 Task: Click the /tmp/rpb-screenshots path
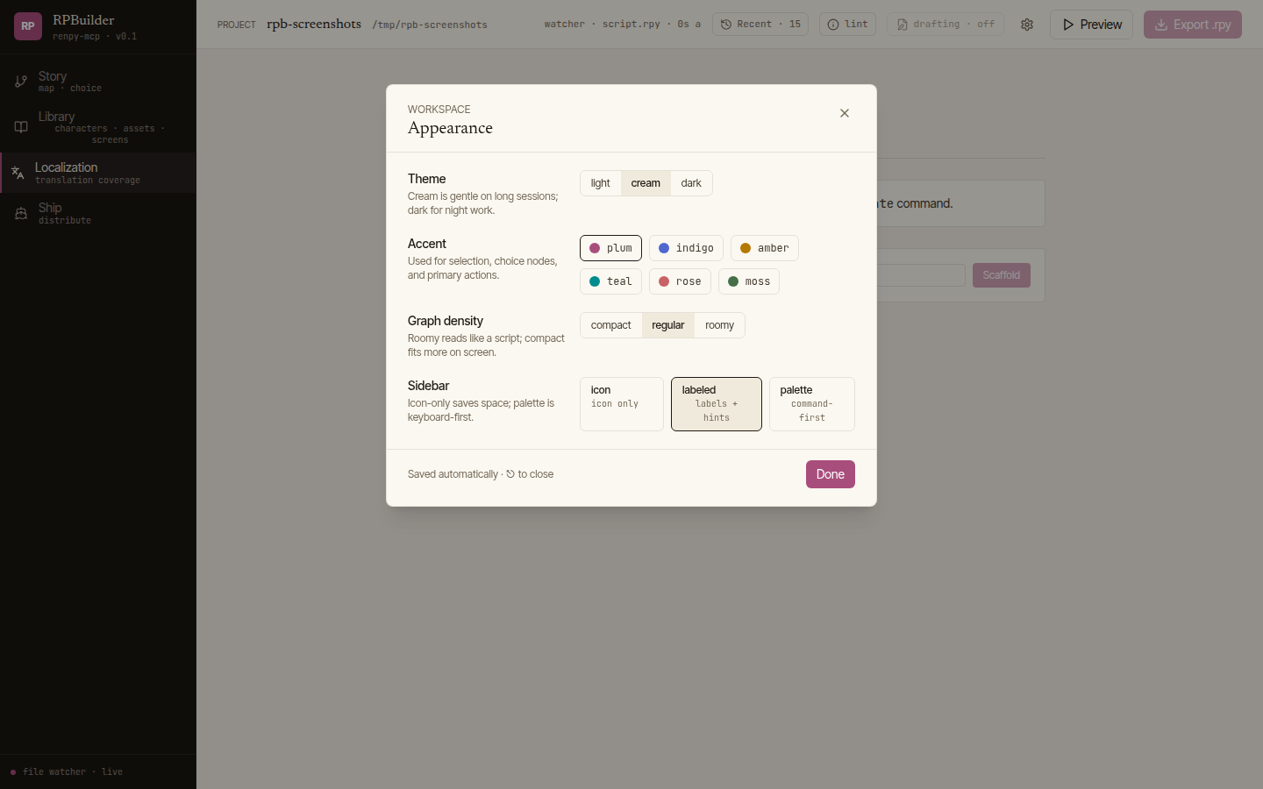(x=430, y=25)
